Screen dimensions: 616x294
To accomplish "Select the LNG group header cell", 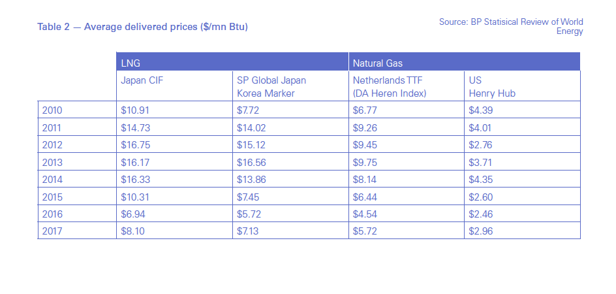I will [x=232, y=63].
